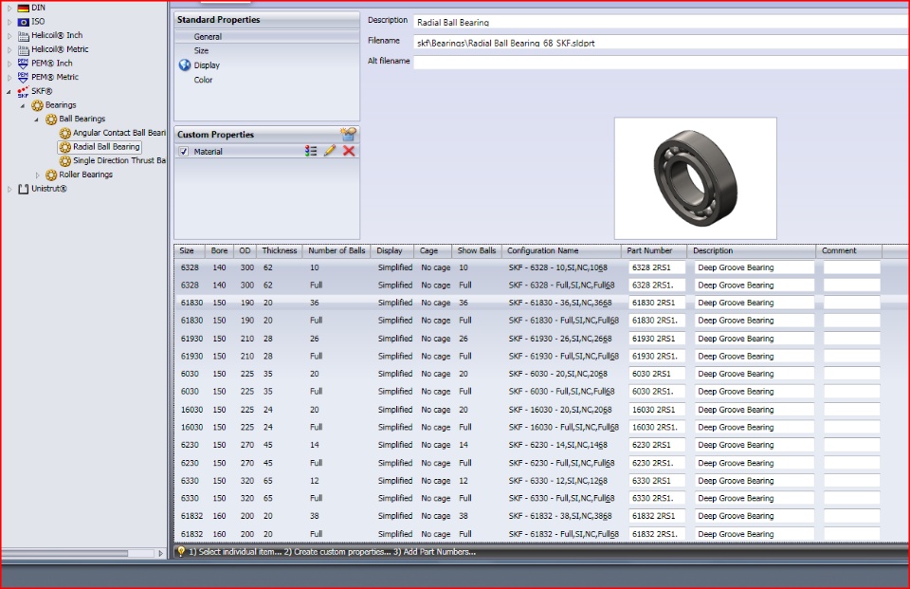Screen dimensions: 910x589
Task: Click the PEM Inch icon
Action: pos(23,64)
